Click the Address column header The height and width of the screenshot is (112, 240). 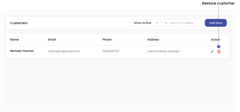tap(153, 39)
